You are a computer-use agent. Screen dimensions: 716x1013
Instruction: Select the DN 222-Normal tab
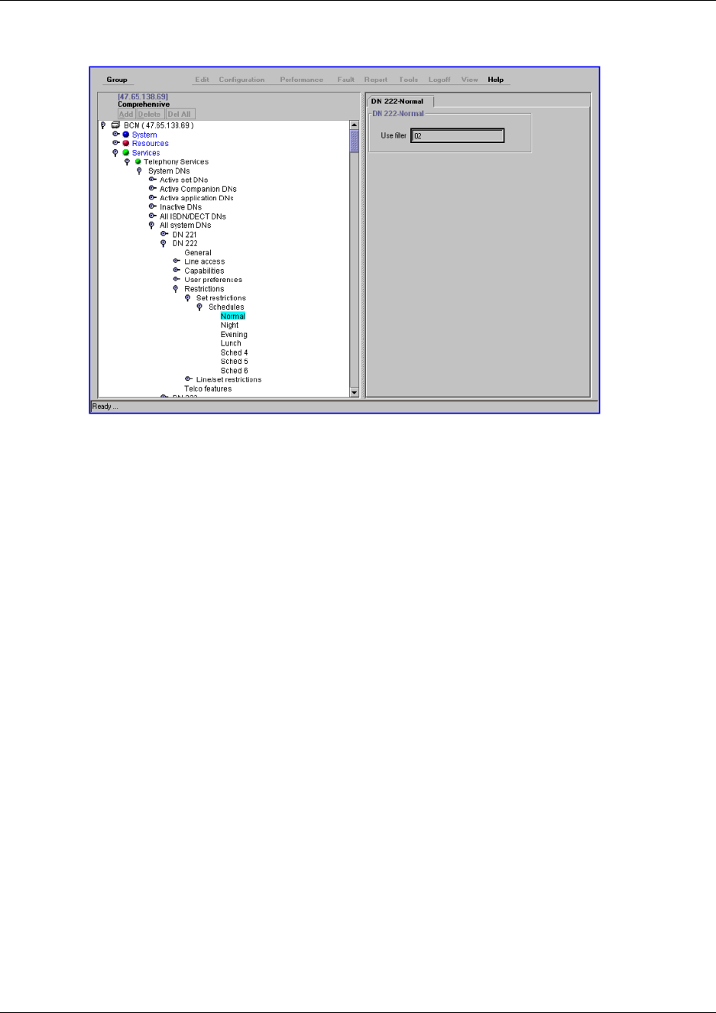(400, 101)
